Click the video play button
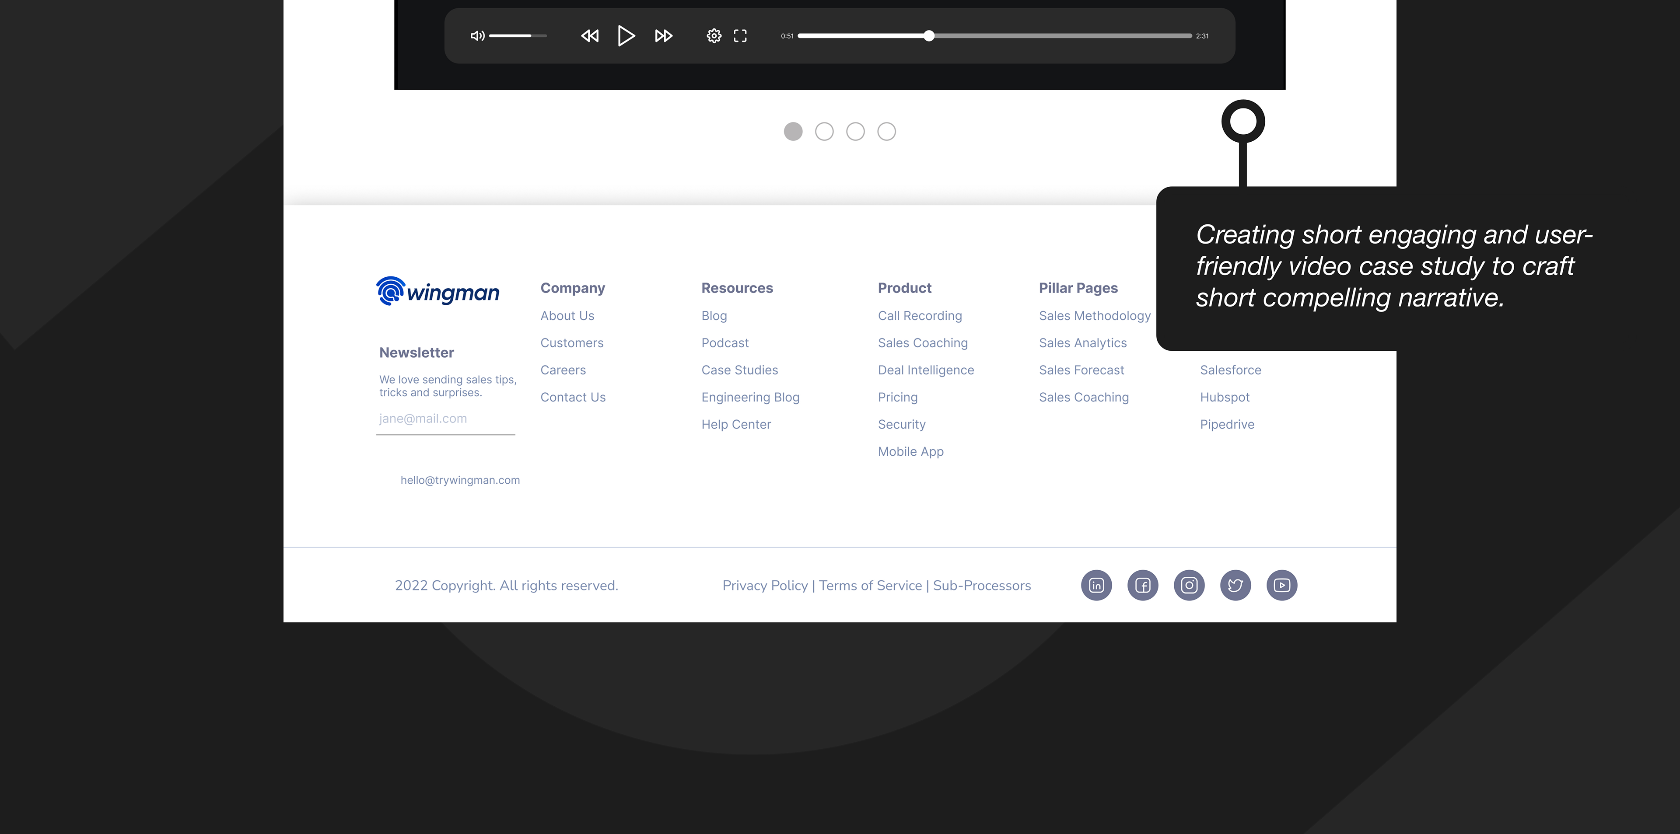Viewport: 1680px width, 834px height. point(626,36)
